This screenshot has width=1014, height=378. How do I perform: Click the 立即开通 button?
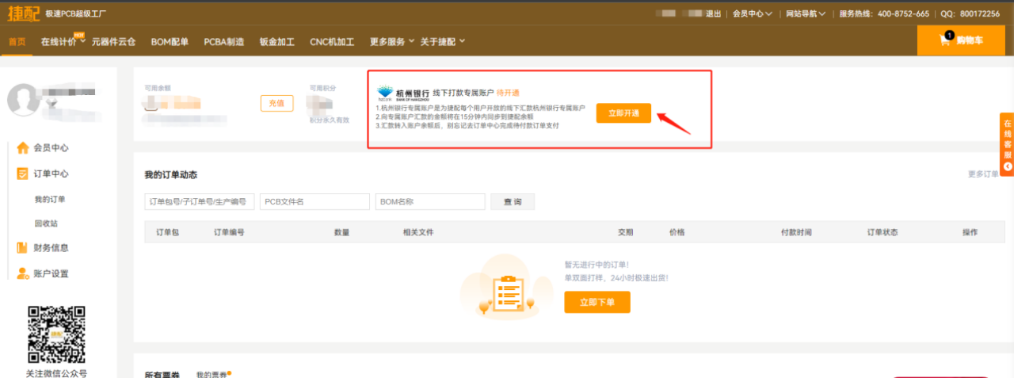click(x=623, y=113)
